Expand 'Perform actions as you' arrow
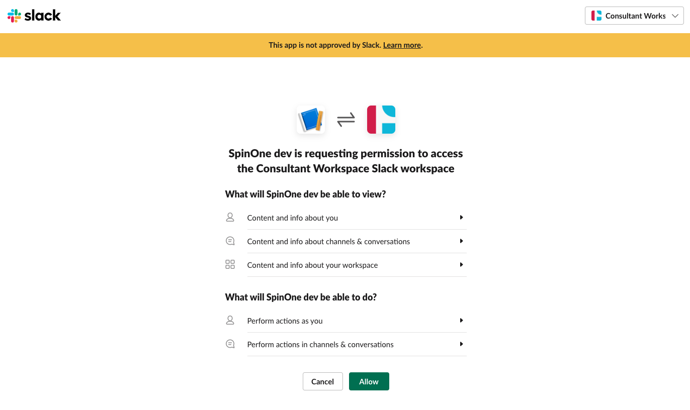The image size is (690, 410). [x=461, y=321]
